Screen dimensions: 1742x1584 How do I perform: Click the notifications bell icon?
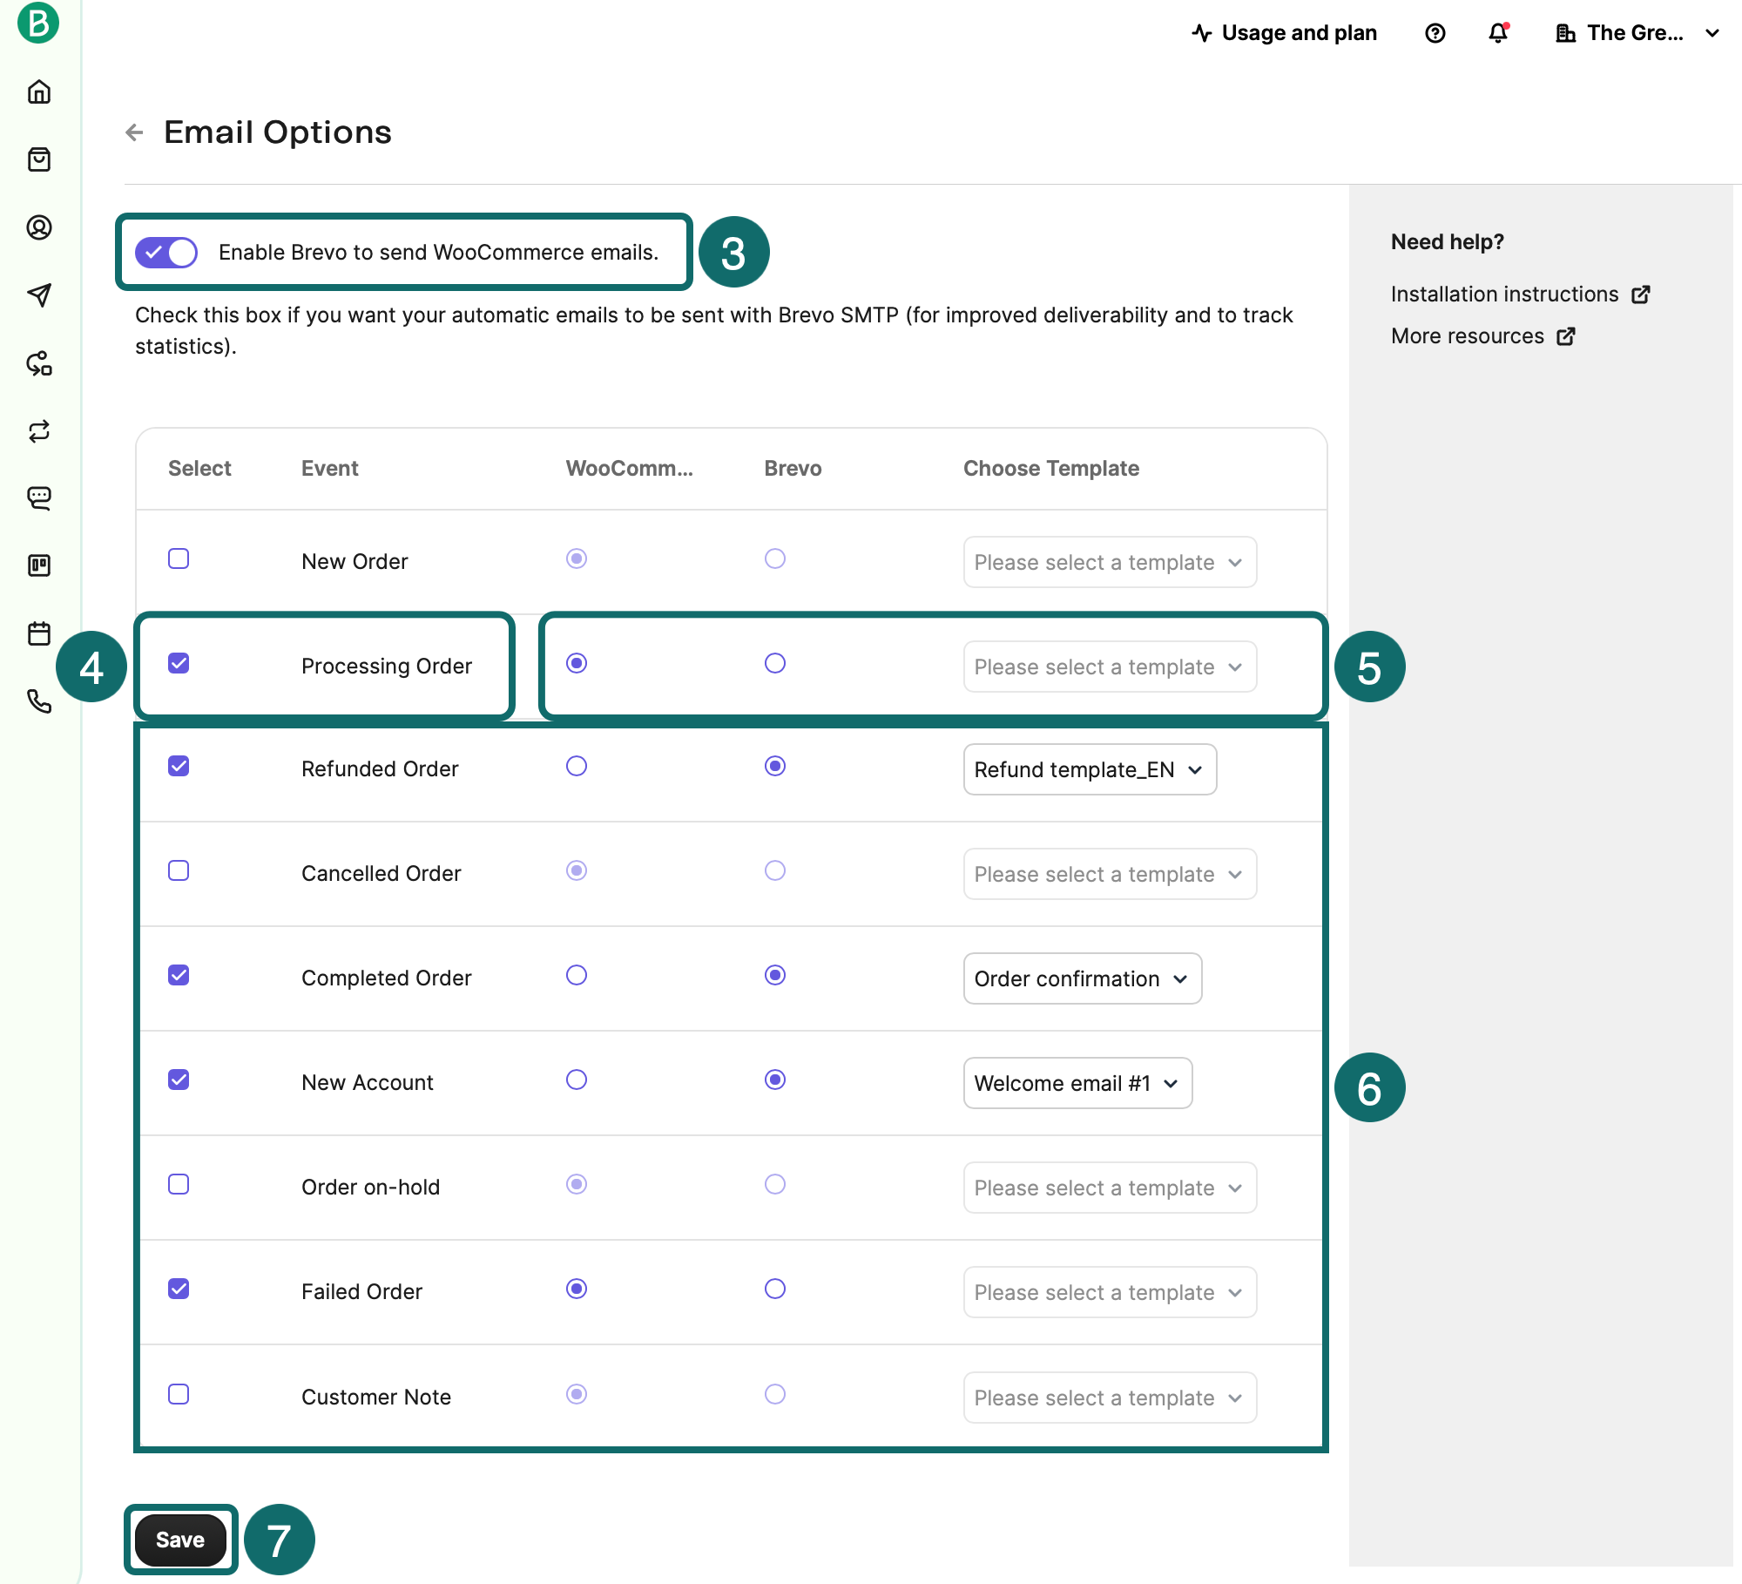[1498, 33]
